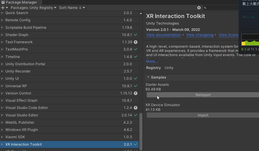Click the Starter Assets sample name
259x151 pixels.
[157, 85]
